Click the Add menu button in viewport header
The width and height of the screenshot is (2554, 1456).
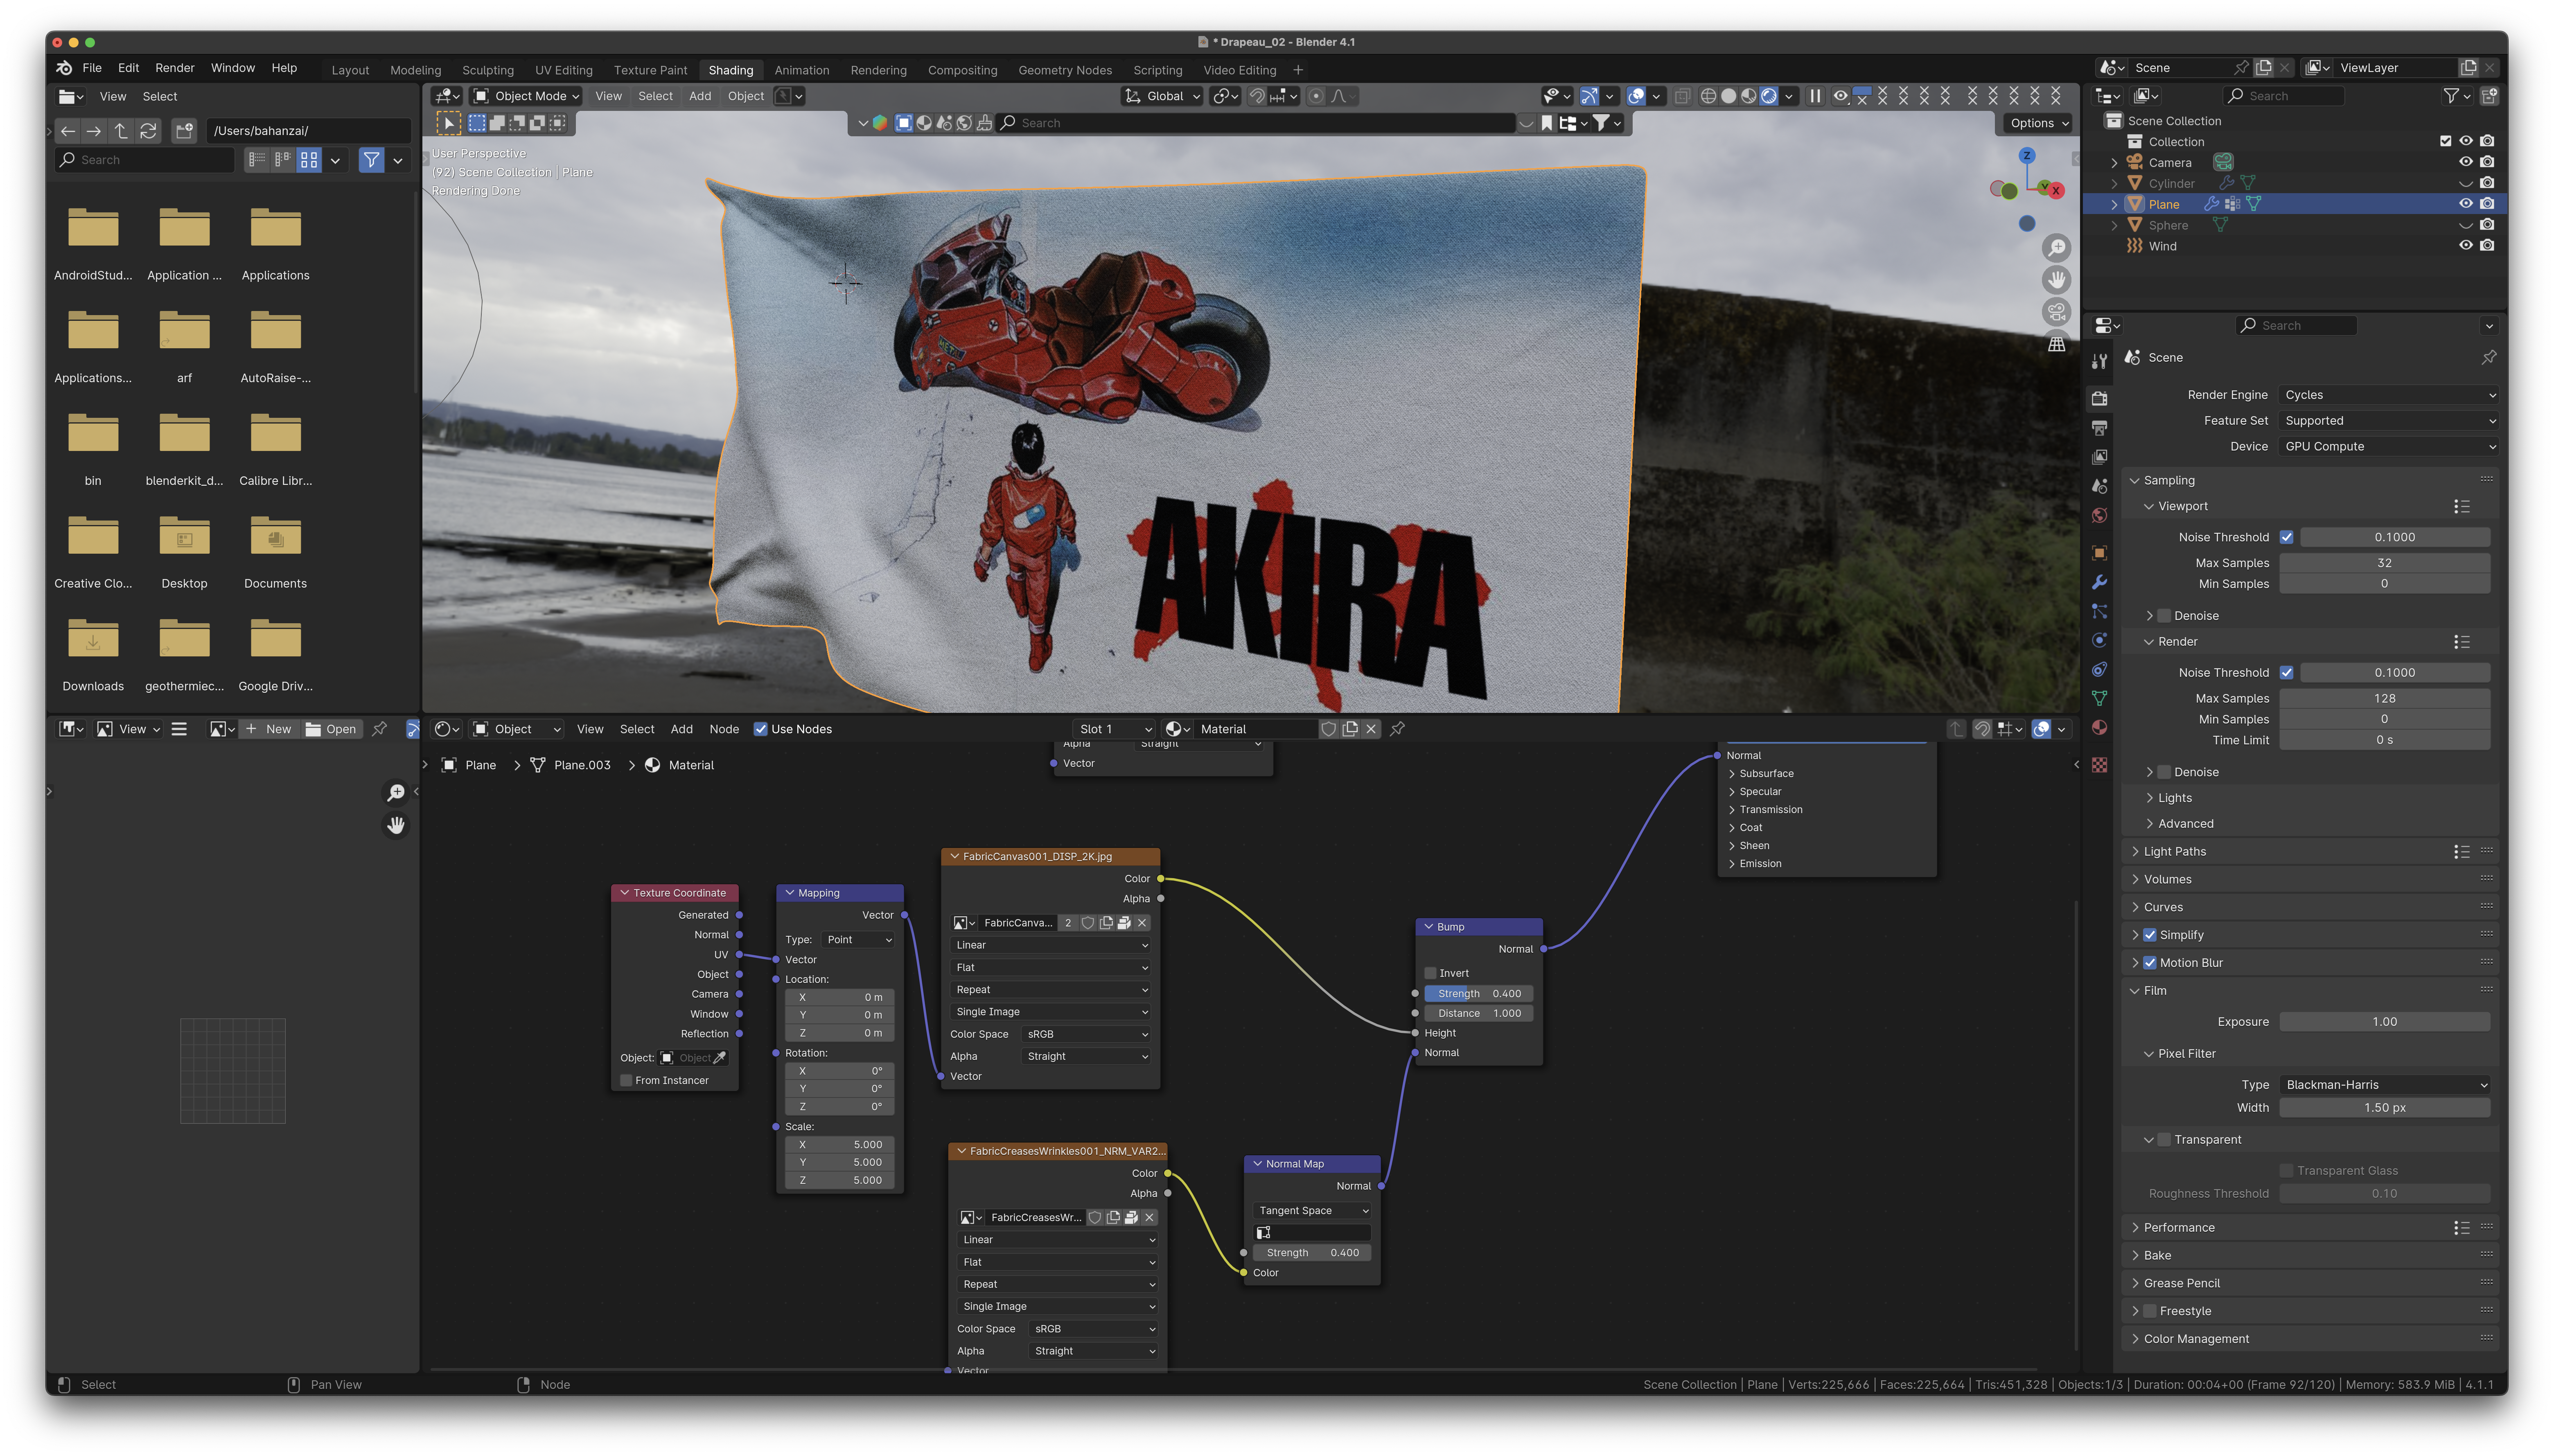(x=700, y=96)
